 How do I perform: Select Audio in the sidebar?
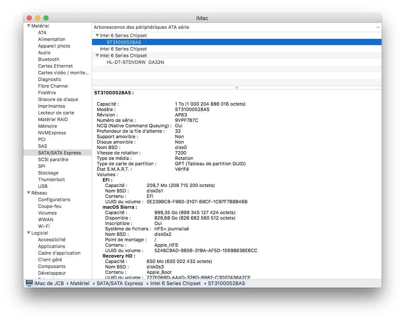tap(44, 53)
